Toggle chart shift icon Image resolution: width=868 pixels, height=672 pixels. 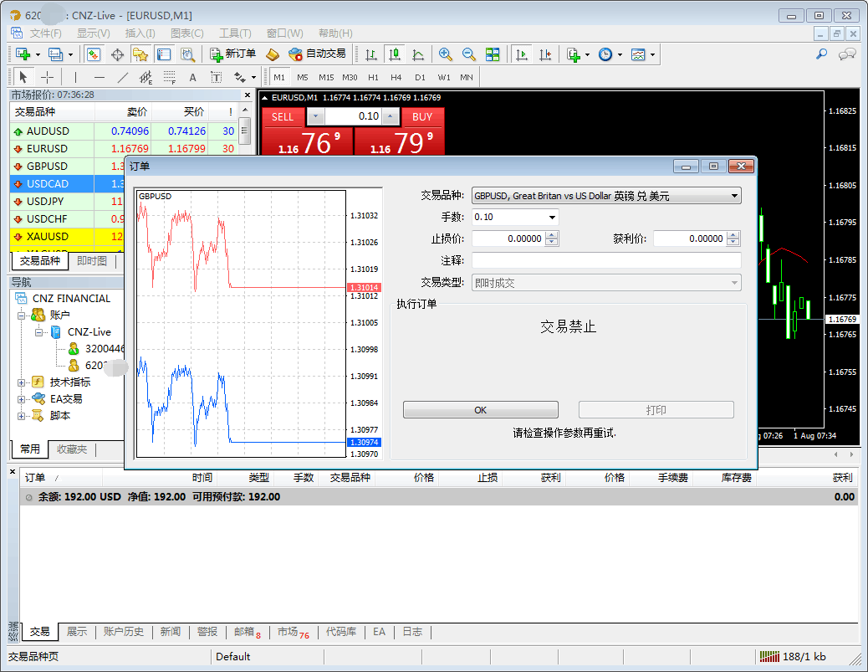click(x=545, y=54)
